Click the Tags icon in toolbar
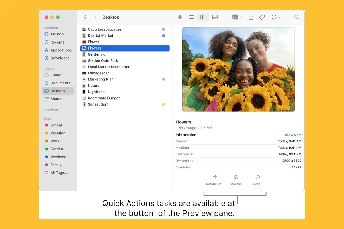 (x=262, y=17)
